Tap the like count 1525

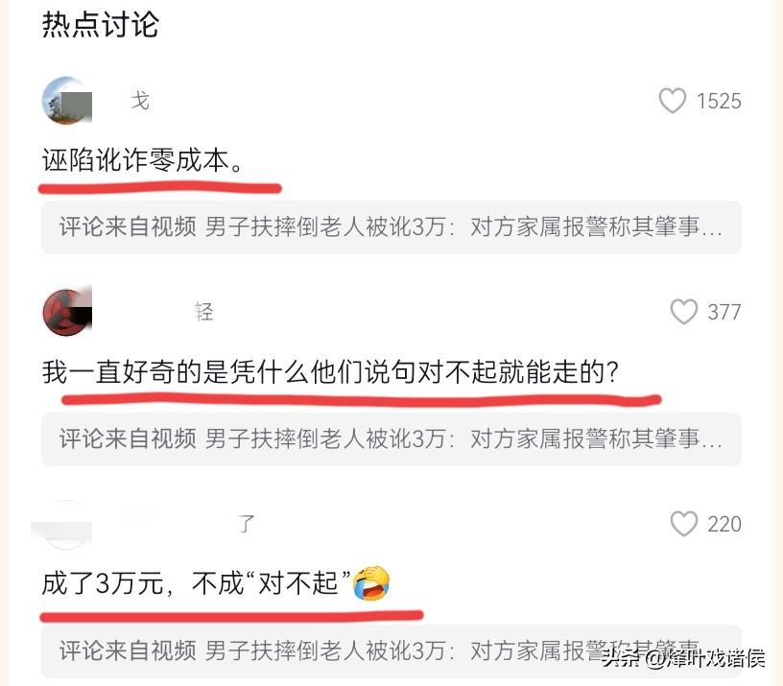(x=719, y=102)
